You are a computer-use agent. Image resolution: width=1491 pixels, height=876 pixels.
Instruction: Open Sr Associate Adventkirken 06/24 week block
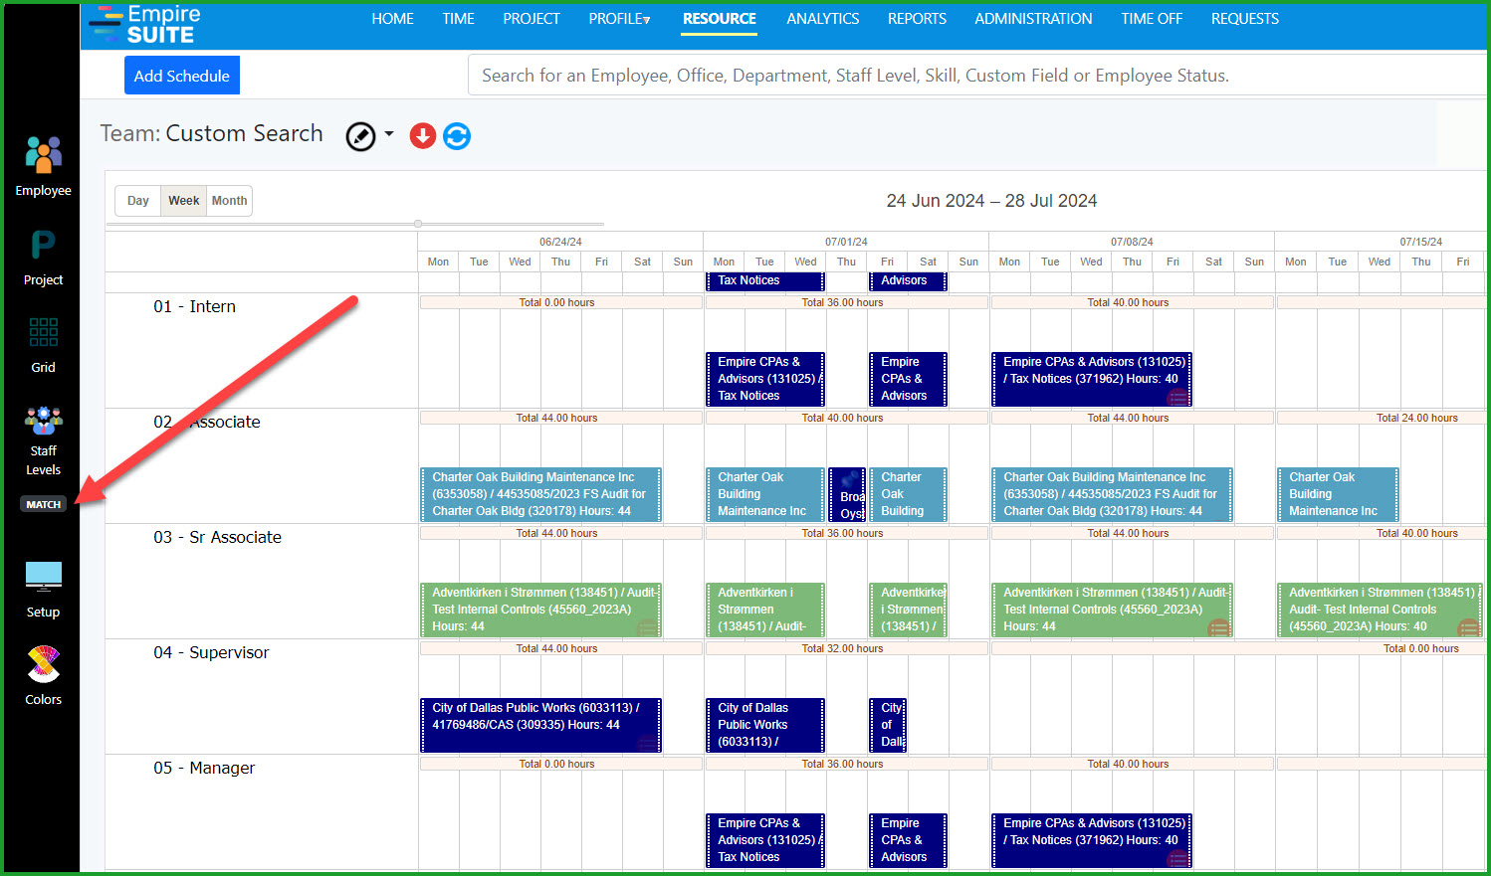(x=540, y=610)
